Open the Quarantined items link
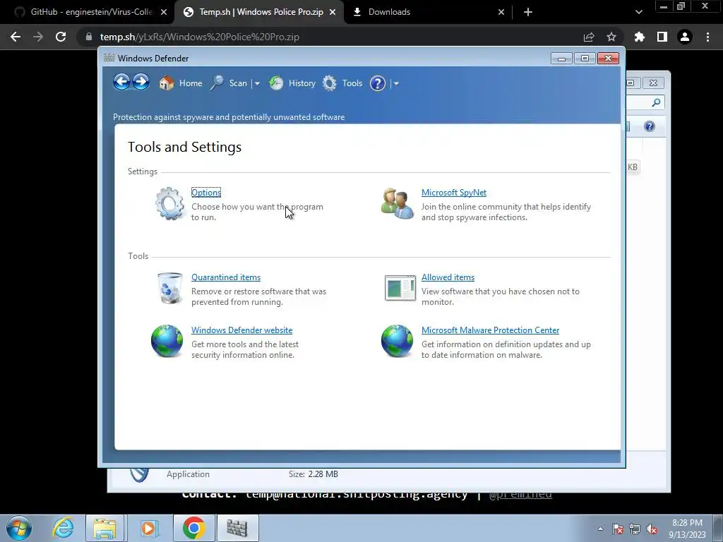 (226, 277)
